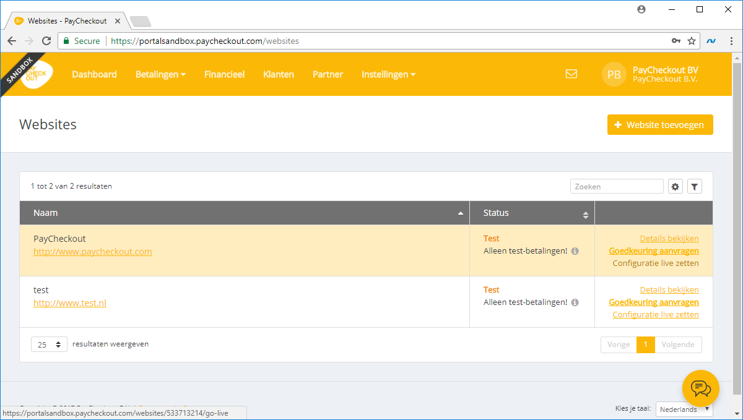The width and height of the screenshot is (743, 420).
Task: Click Website toevoegen button
Action: coord(660,125)
